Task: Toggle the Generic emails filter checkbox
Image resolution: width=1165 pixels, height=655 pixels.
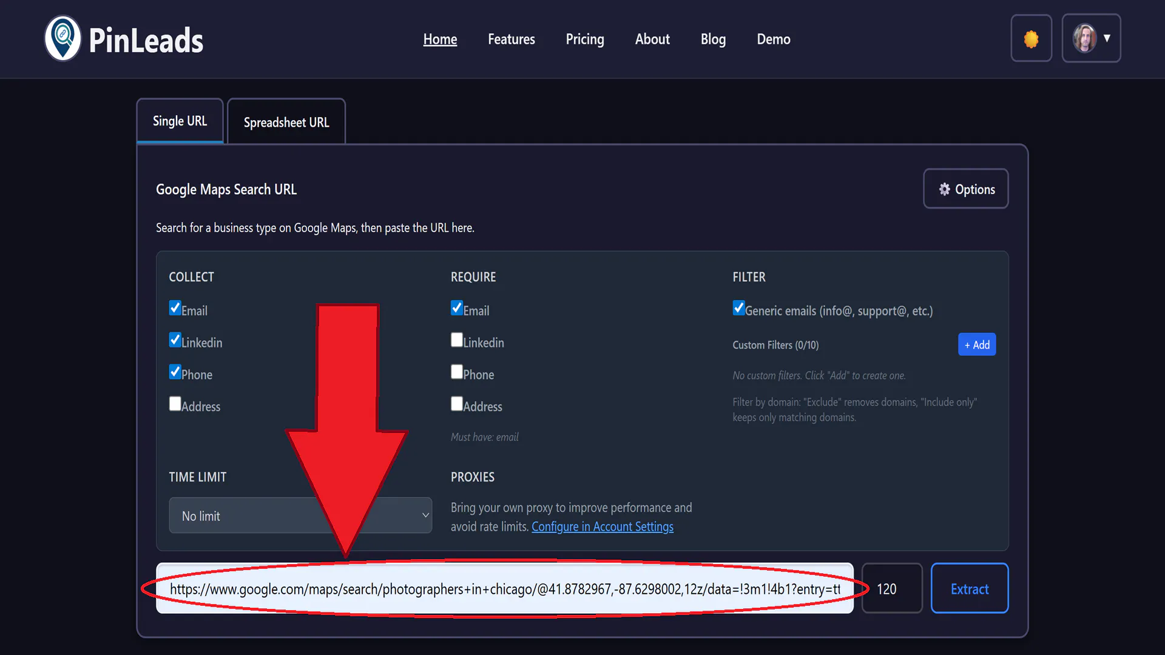Action: pos(738,308)
